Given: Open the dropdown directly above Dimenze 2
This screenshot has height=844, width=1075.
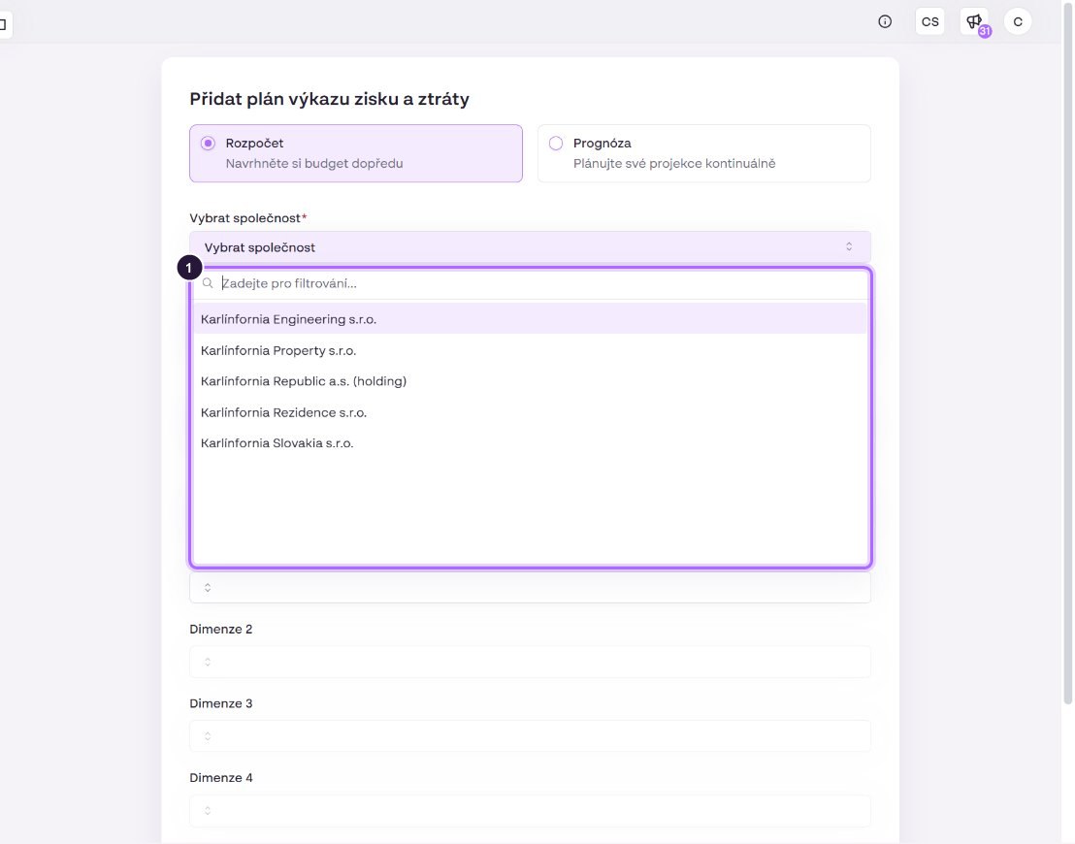Looking at the screenshot, I should 530,588.
